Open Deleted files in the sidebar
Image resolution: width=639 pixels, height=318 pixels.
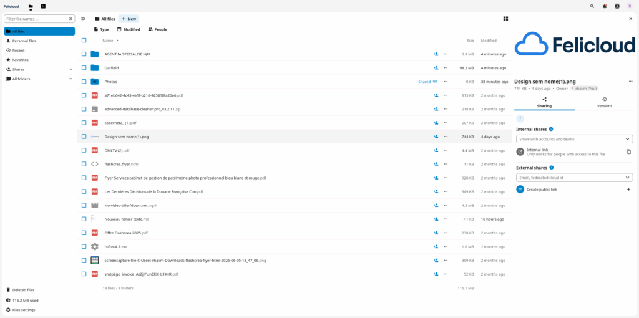[39, 290]
